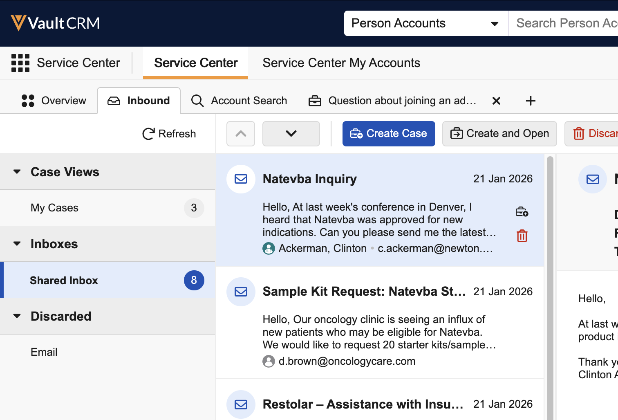Open the Person Accounts dropdown
The image size is (618, 420).
point(426,23)
